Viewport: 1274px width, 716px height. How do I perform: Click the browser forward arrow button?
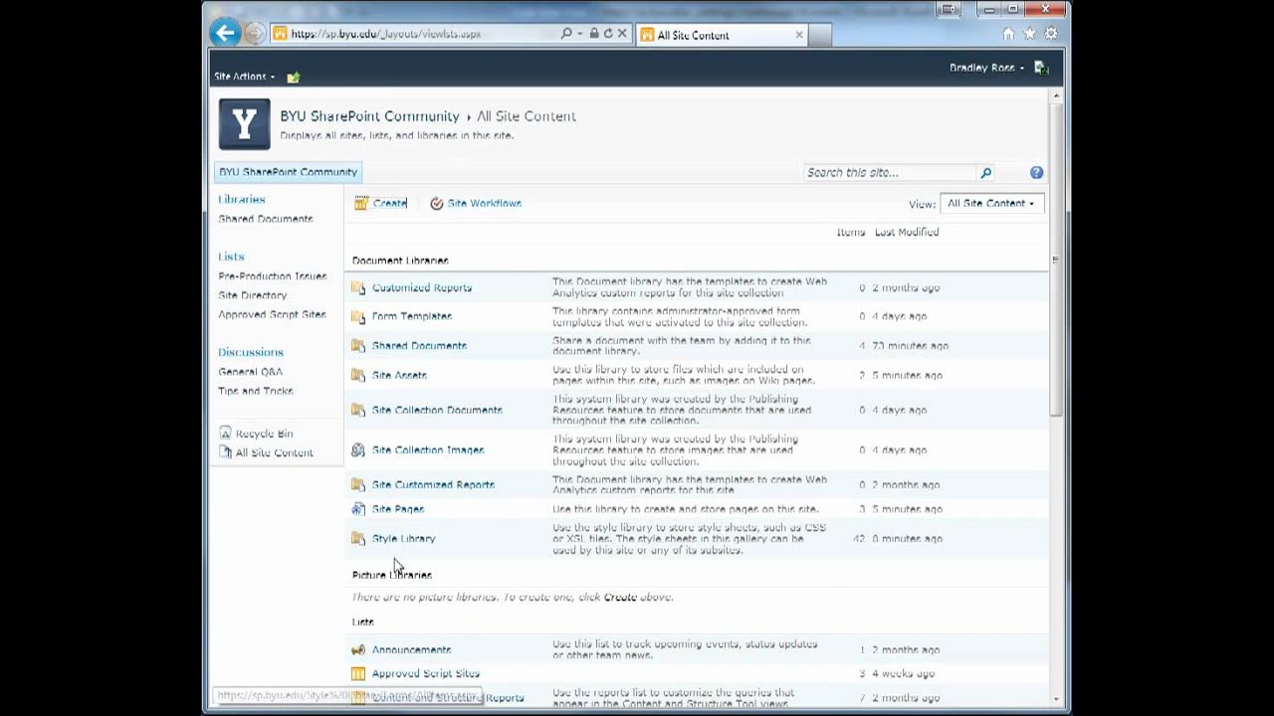coord(255,34)
